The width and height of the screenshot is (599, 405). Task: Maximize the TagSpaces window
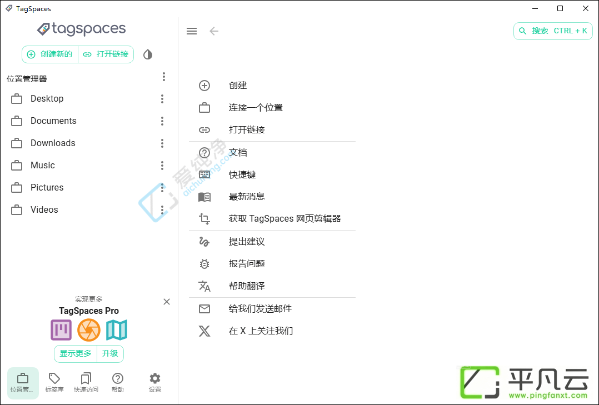tap(560, 8)
